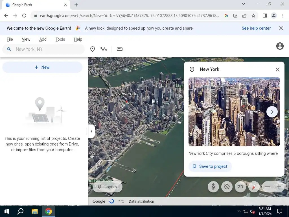Screen dimensions: 289x217
Task: Create a New project
Action: tap(42, 67)
